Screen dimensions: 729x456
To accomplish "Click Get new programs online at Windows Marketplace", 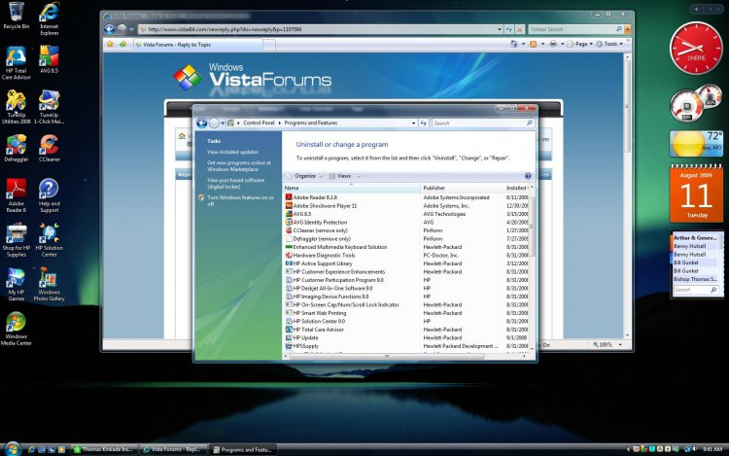I will [239, 166].
